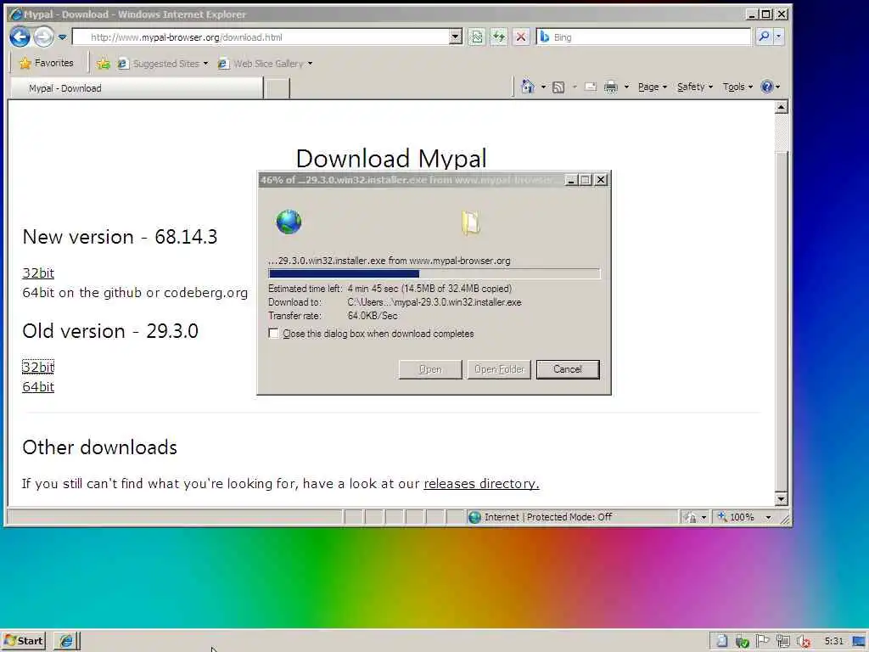Click the RSS feeds icon
Screen dimensions: 869x652
coord(558,87)
